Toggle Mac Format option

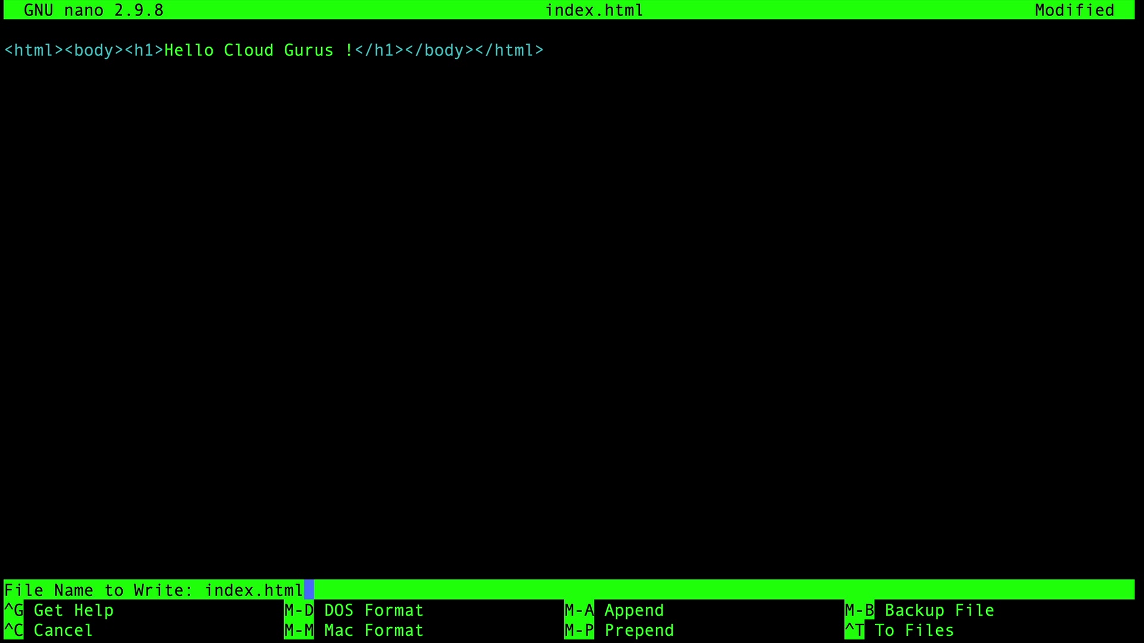coord(374,630)
